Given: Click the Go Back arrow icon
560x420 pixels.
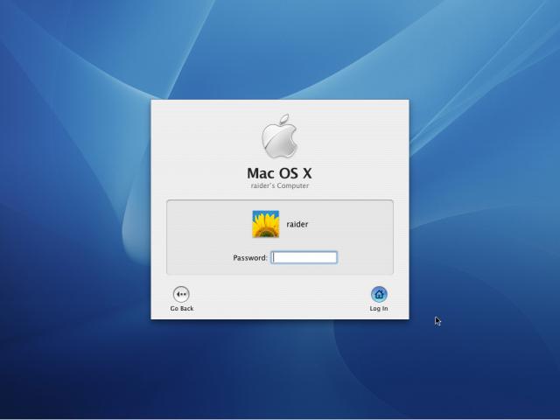Looking at the screenshot, I should 181,294.
